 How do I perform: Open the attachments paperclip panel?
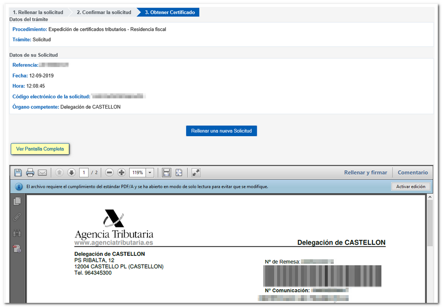17,217
